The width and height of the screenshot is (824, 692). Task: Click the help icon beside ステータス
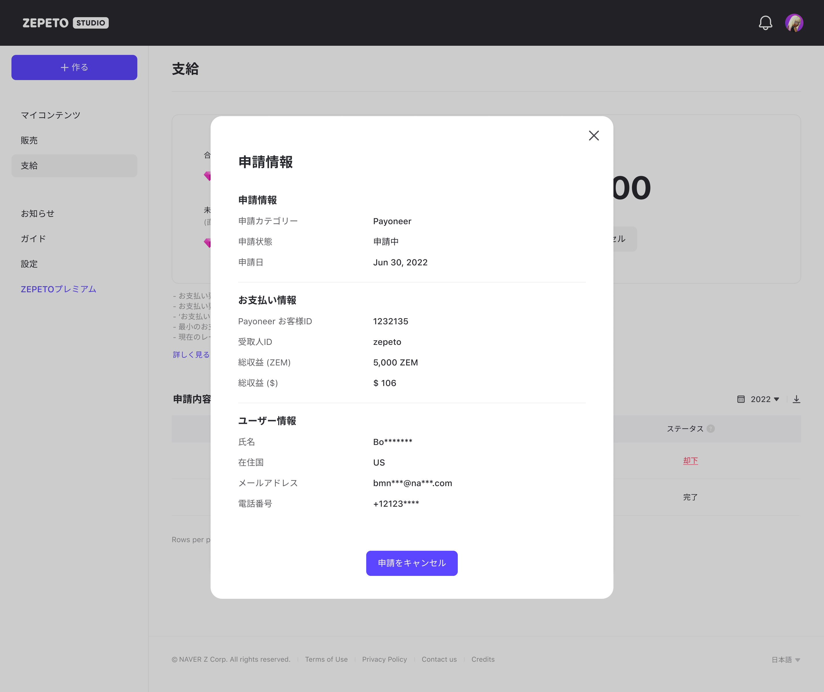click(710, 429)
